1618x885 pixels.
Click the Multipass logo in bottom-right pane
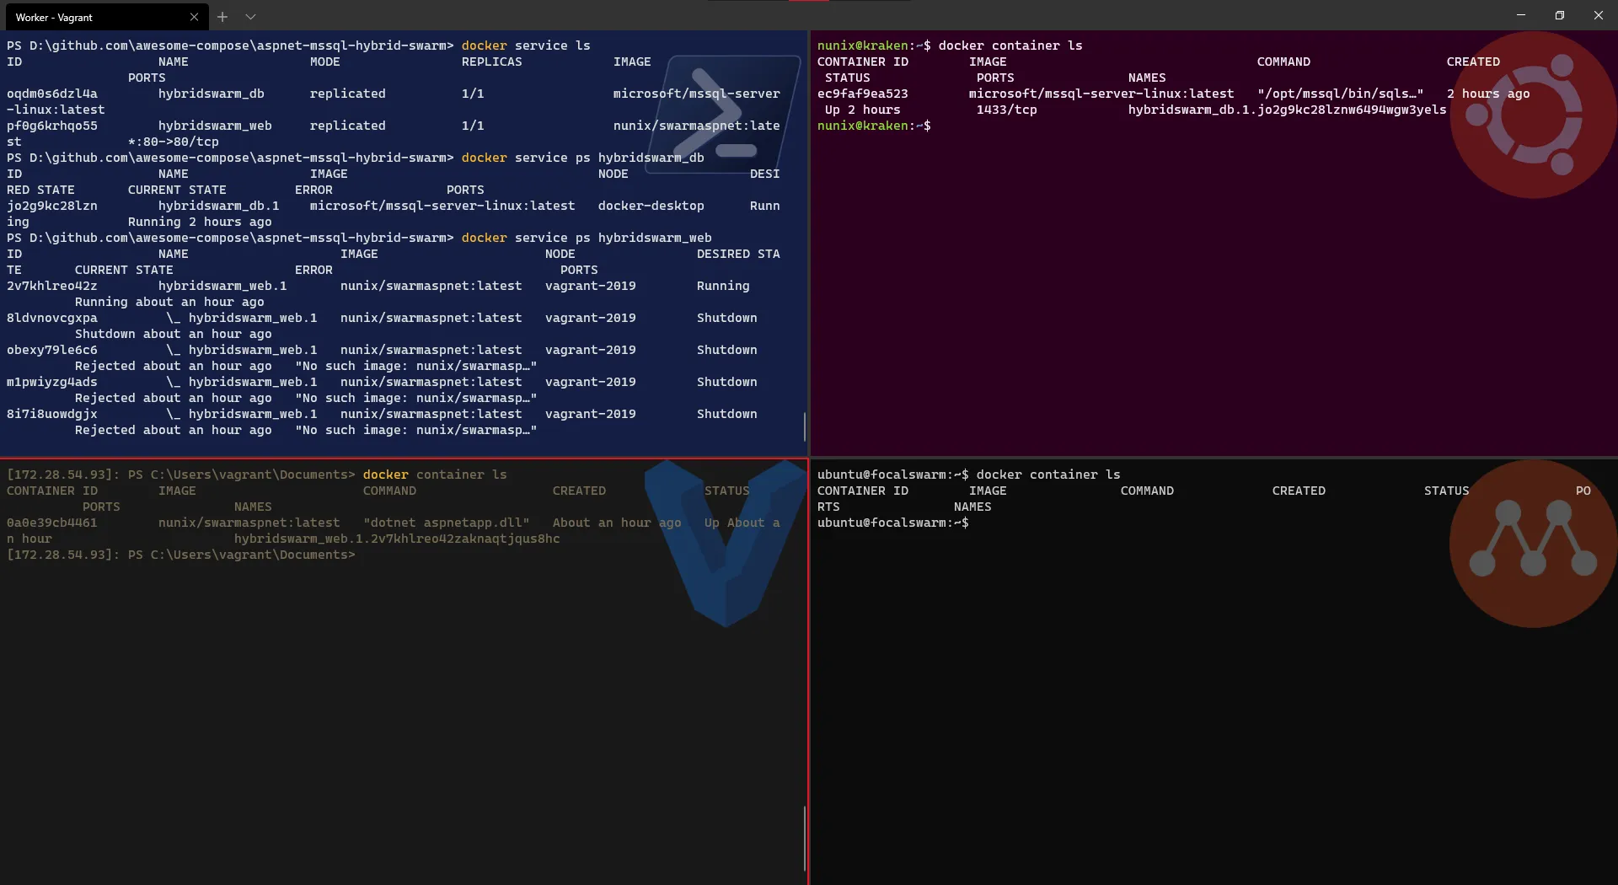[x=1532, y=544]
